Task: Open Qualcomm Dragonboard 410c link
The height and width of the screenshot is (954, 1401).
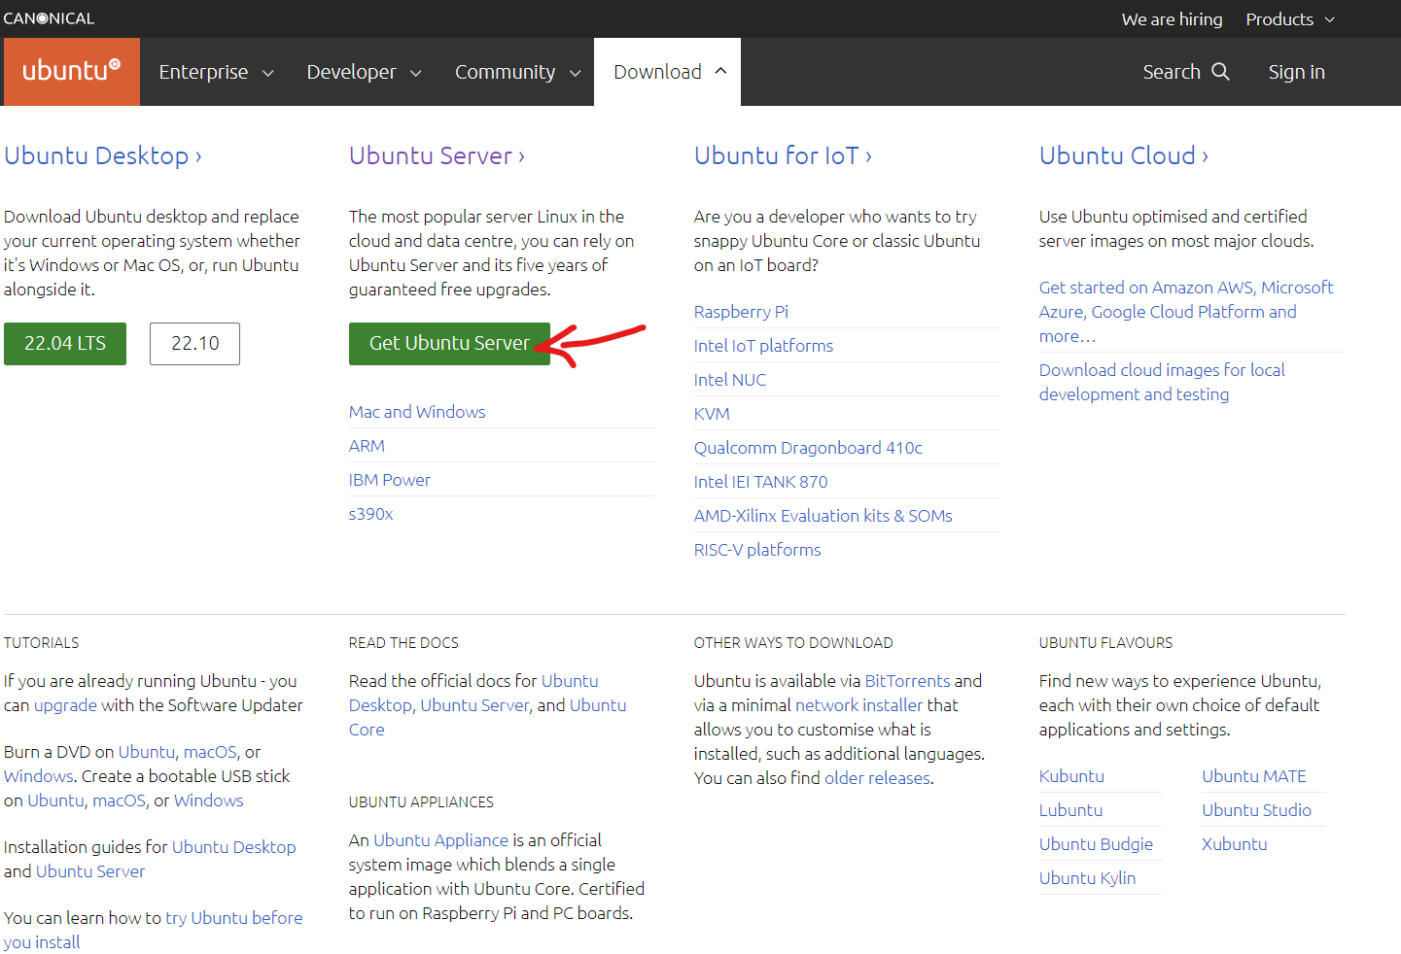Action: [x=808, y=448]
